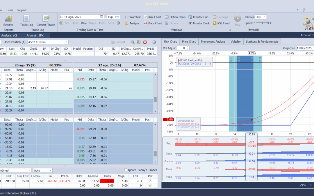This screenshot has width=314, height=196.
Task: Open the Monitor Grid window
Action: (x=199, y=17)
